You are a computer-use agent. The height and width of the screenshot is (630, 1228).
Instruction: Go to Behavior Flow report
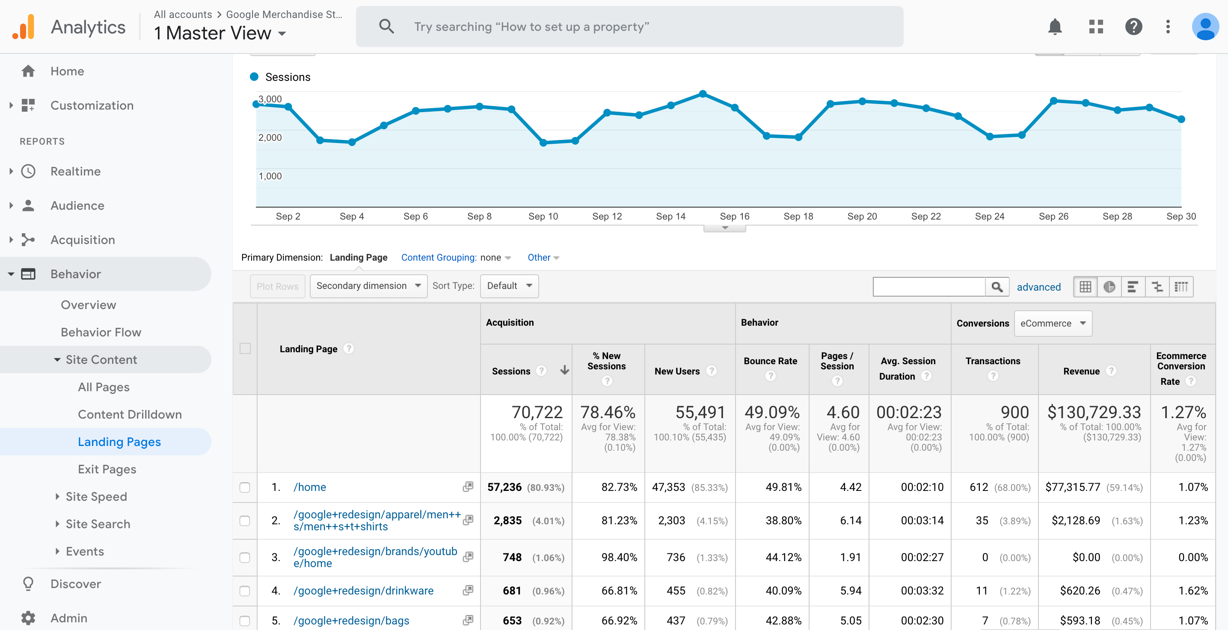[x=101, y=332]
